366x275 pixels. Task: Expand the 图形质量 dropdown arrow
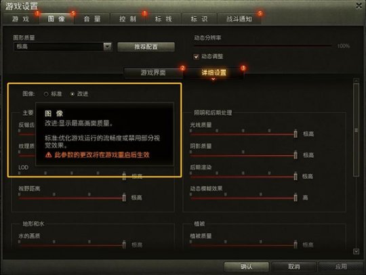[107, 47]
